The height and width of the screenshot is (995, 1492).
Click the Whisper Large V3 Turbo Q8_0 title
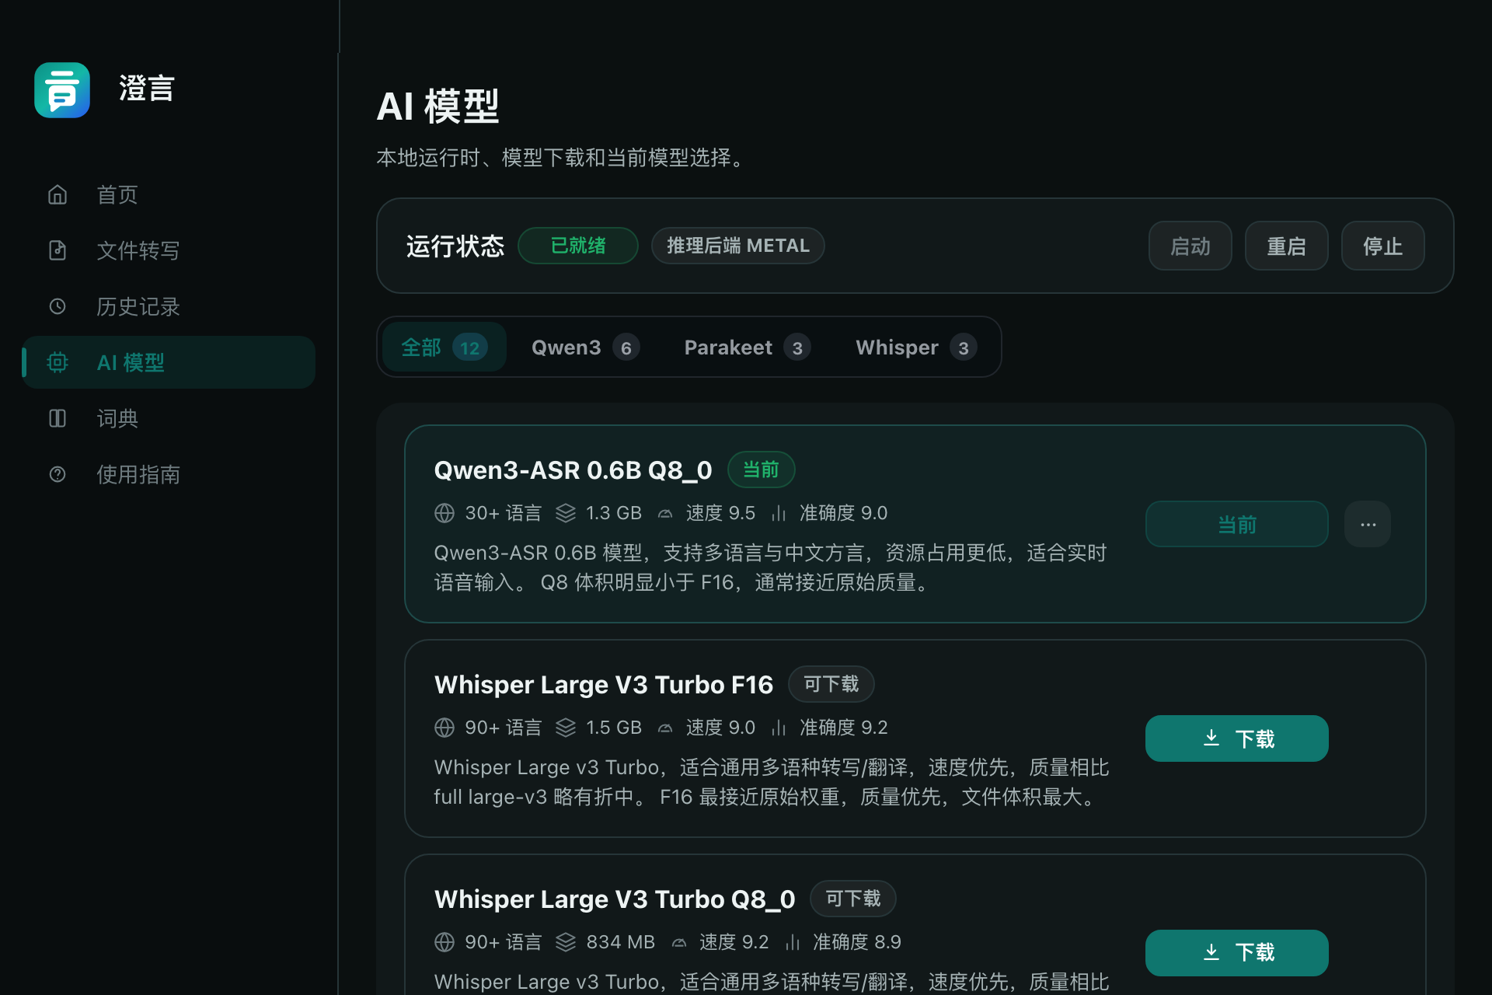(615, 899)
